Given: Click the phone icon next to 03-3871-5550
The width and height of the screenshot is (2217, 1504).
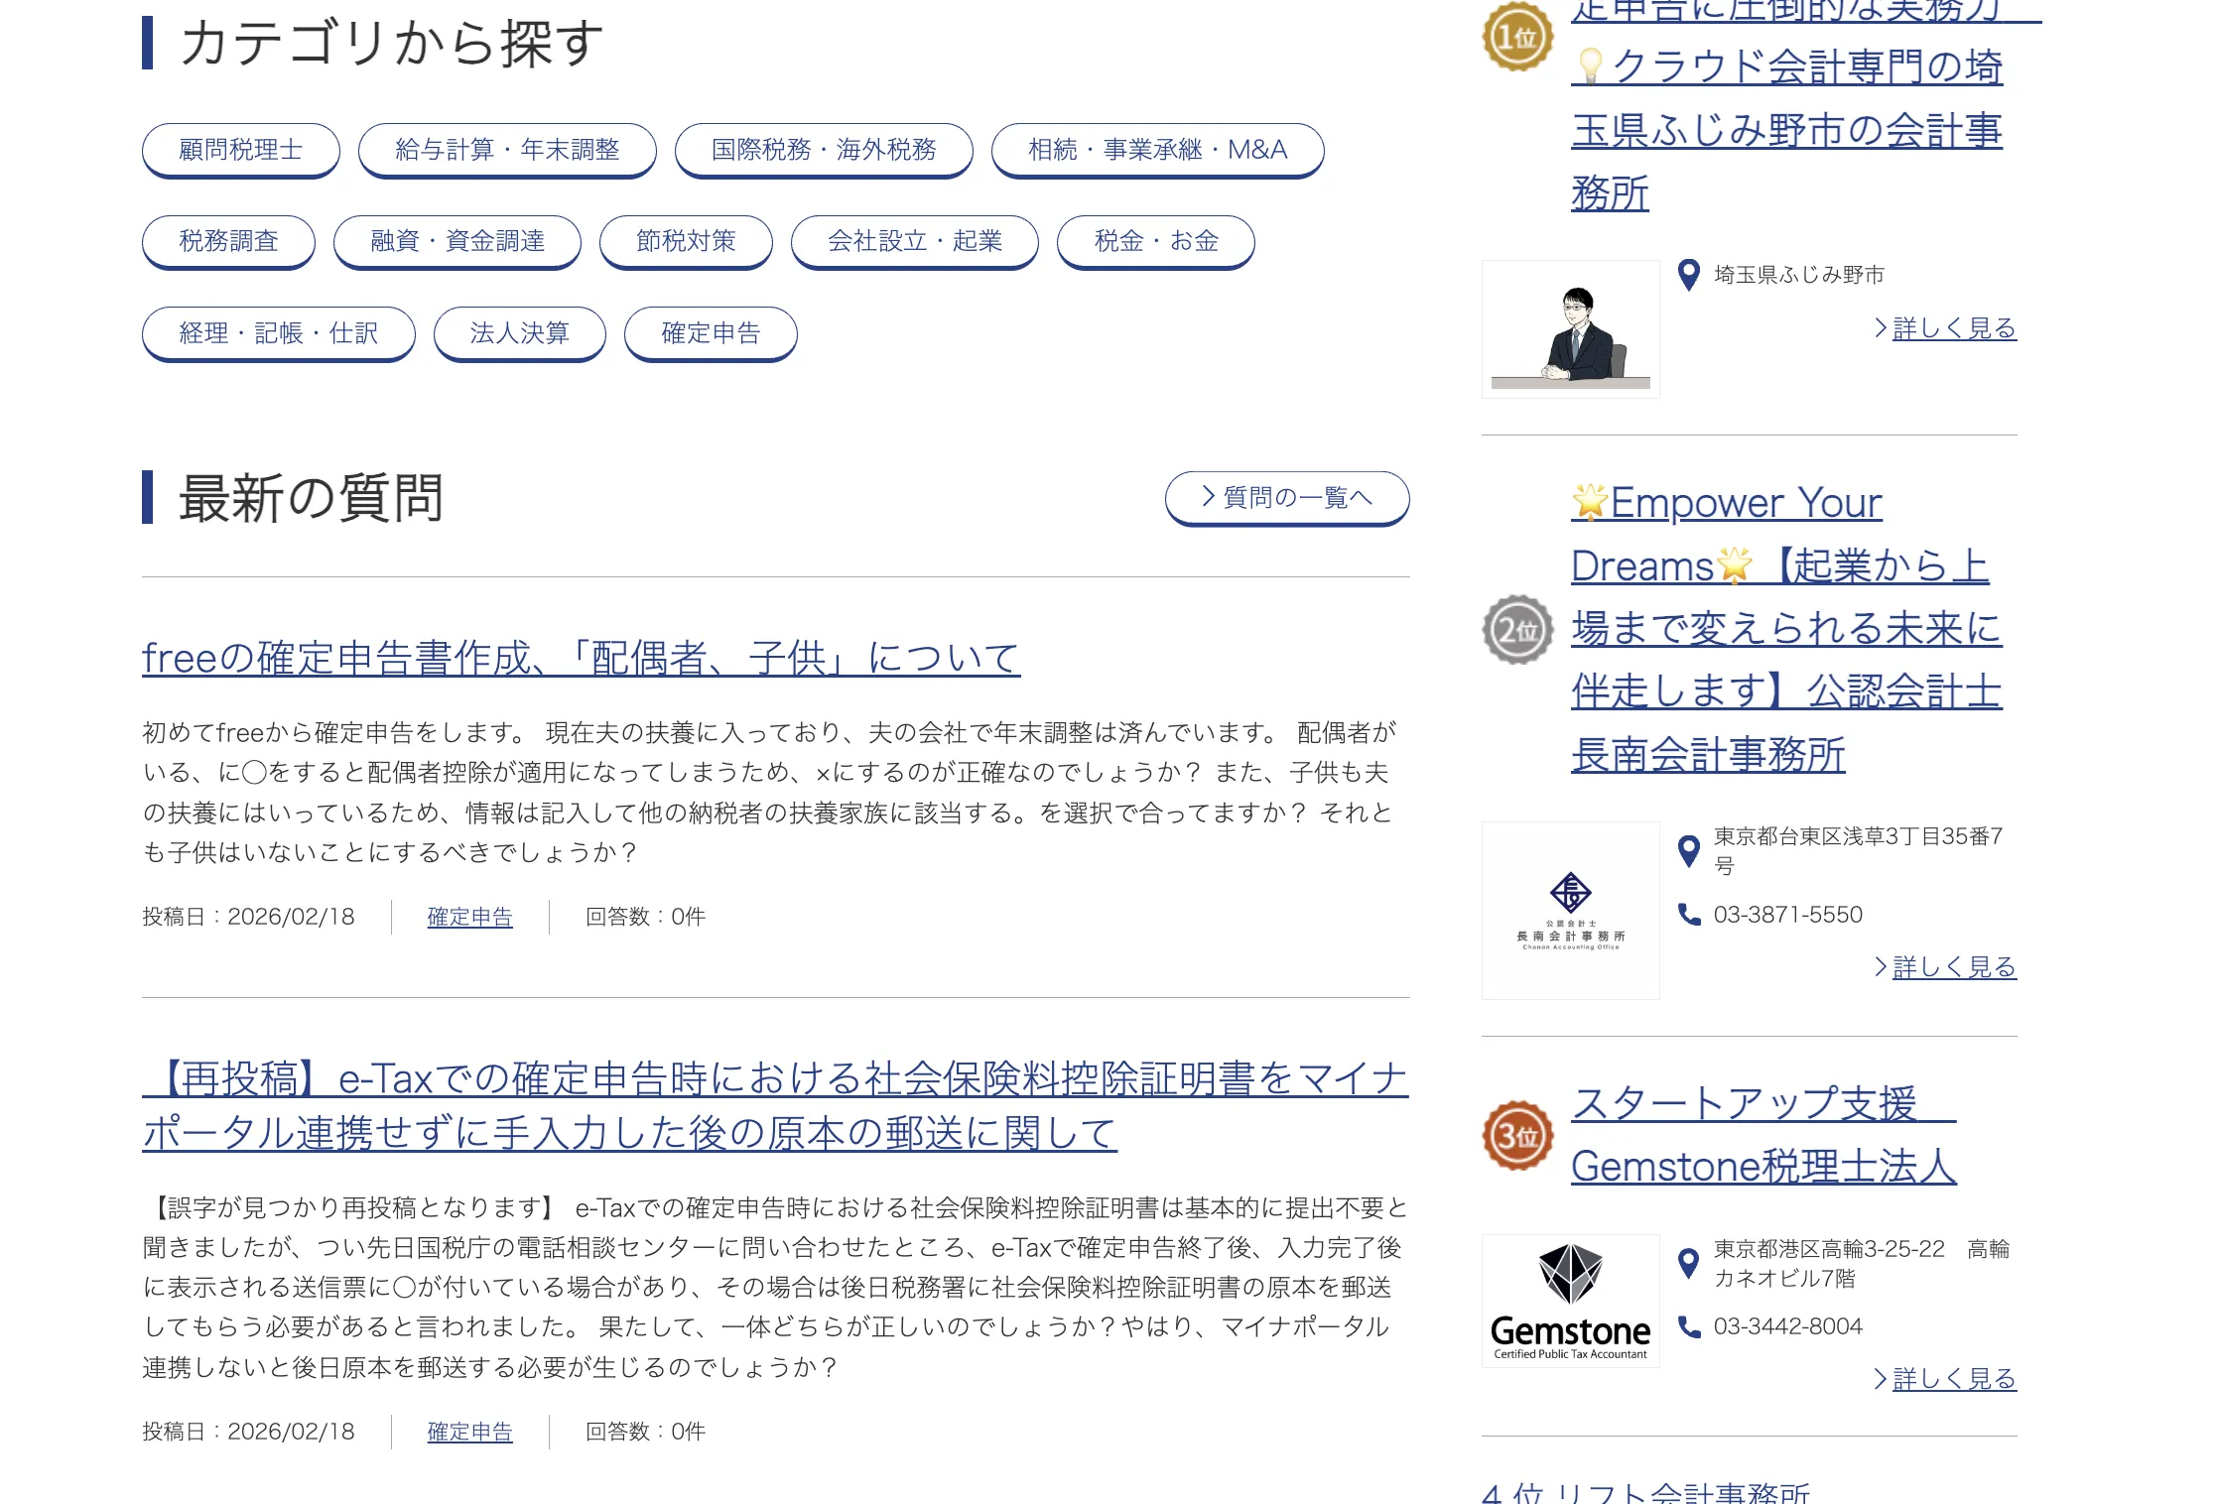Looking at the screenshot, I should [x=1687, y=915].
